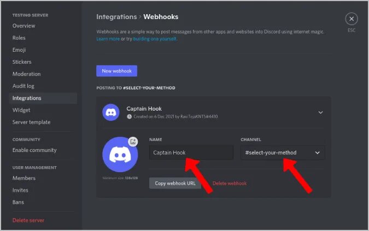
Task: Click Delete webhook link
Action: coord(230,184)
